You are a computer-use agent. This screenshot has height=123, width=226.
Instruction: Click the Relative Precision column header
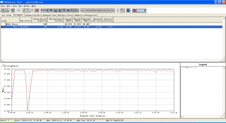coord(108,20)
